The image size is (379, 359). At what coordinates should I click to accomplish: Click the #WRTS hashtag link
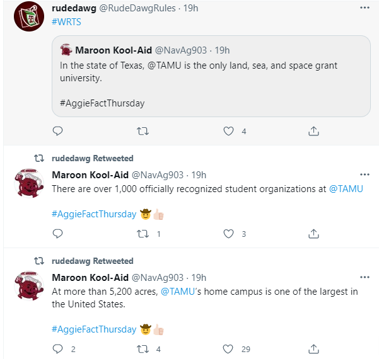point(66,22)
